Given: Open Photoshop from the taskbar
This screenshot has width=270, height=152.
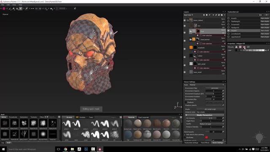Looking at the screenshot, I should tap(86, 149).
